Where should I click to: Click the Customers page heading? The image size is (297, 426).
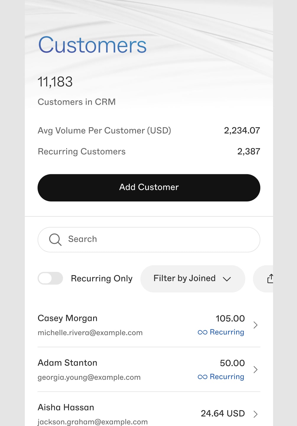[x=92, y=45]
